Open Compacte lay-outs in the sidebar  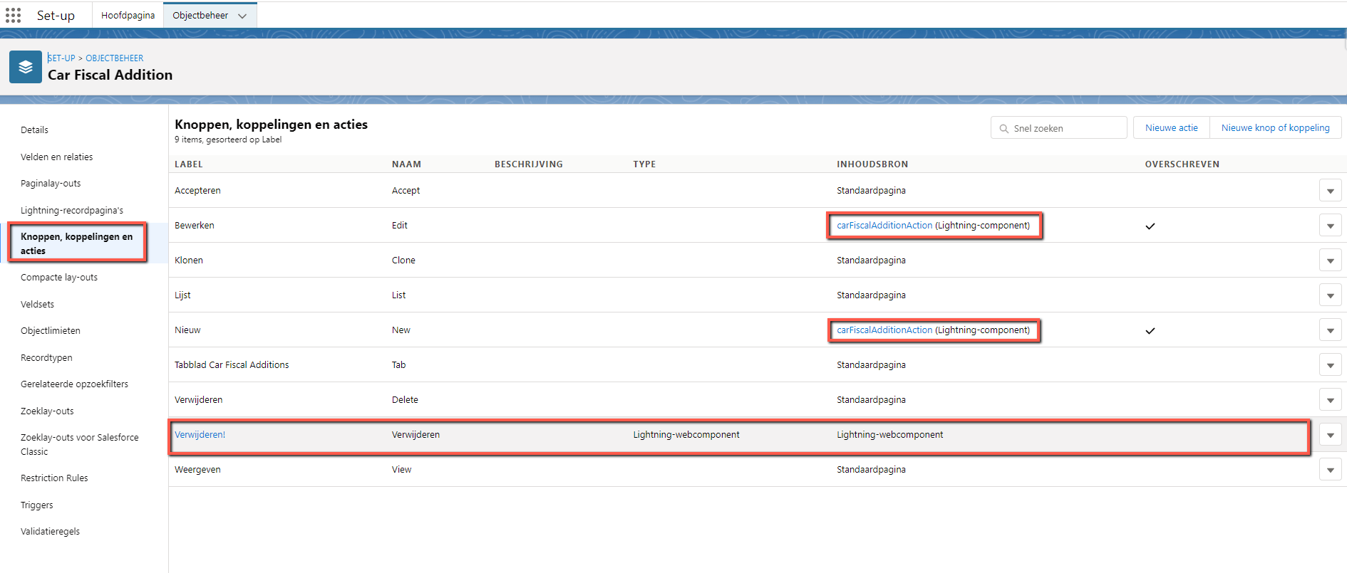[59, 277]
